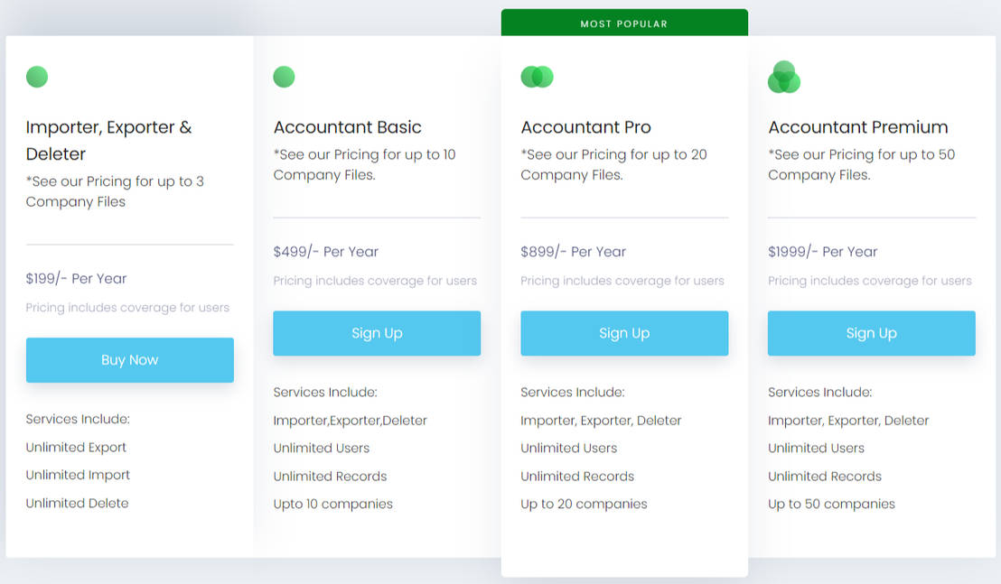Click the pricing note for up to 3 Company Files
Viewport: 1001px width, 584px height.
point(115,191)
